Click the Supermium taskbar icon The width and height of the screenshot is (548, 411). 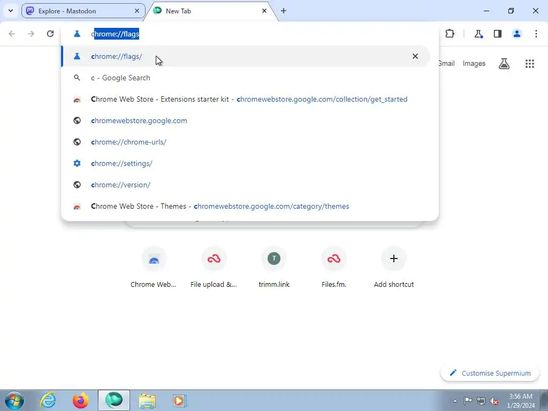coord(114,400)
